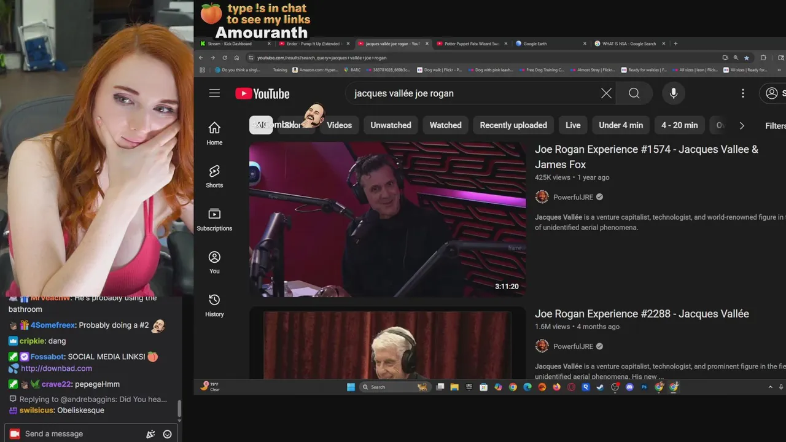Select the Watched filter chip
Screen dimensions: 786x442
point(445,125)
